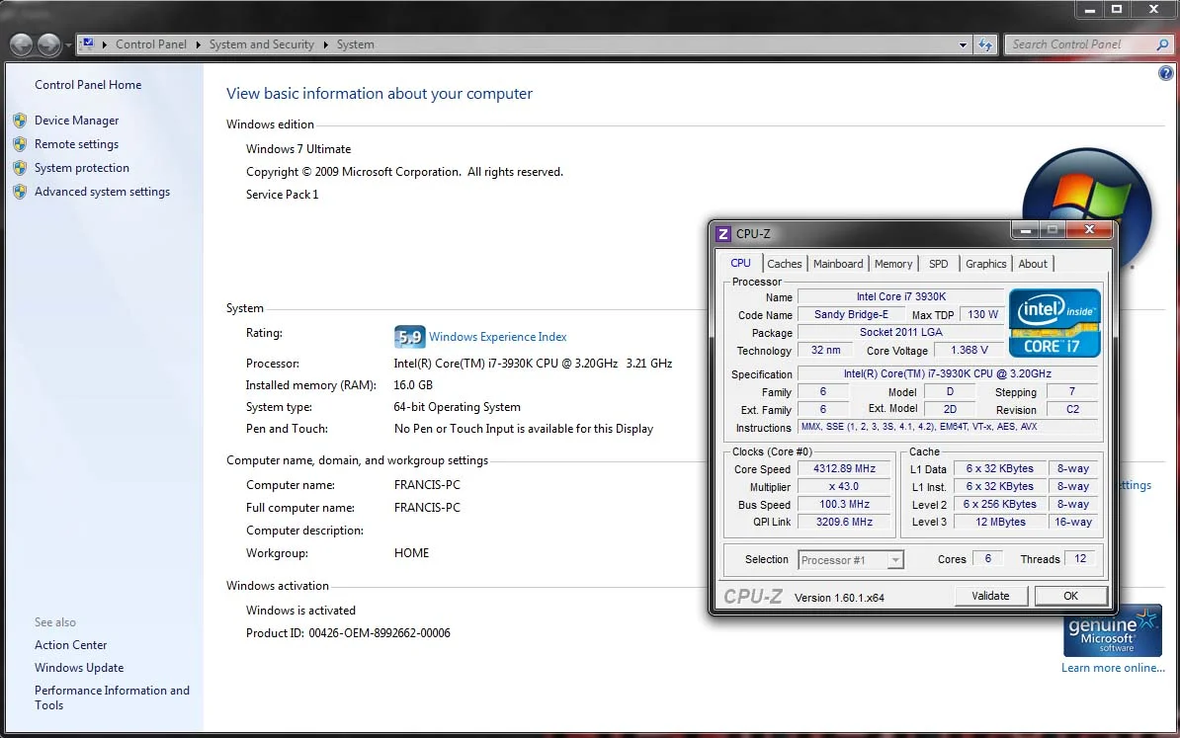Select System breadcrumb in address bar
The width and height of the screenshot is (1180, 738).
[x=355, y=44]
